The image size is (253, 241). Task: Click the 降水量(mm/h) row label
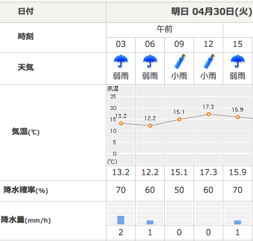pos(26,220)
